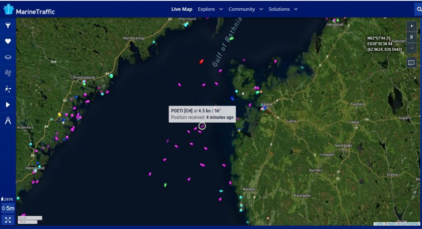Screen dimensions: 422x229
Task: Expand the Explore dropdown menu
Action: [x=210, y=9]
